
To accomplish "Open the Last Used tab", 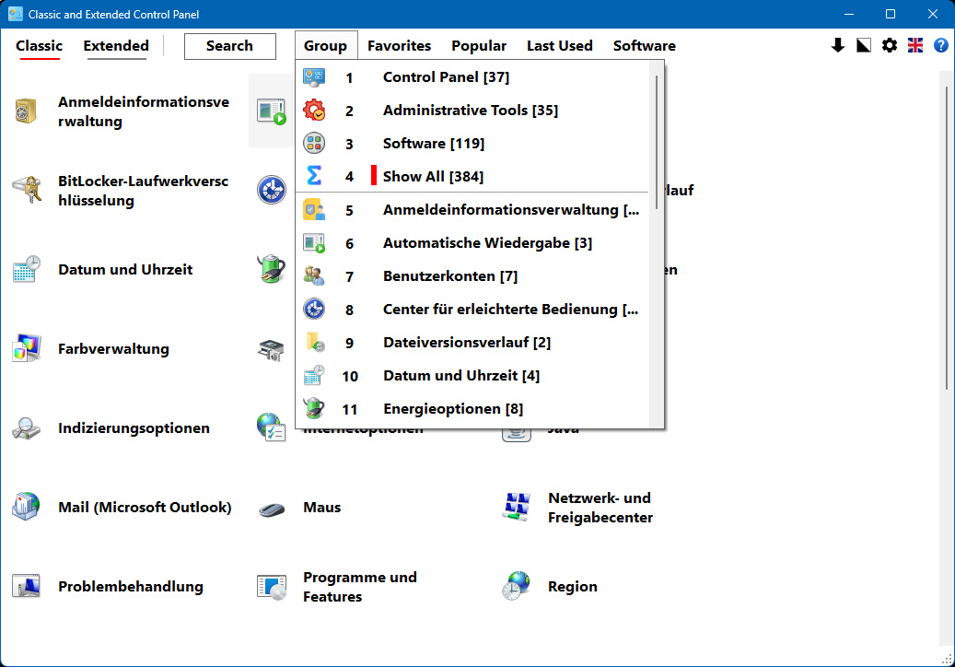I will (559, 46).
